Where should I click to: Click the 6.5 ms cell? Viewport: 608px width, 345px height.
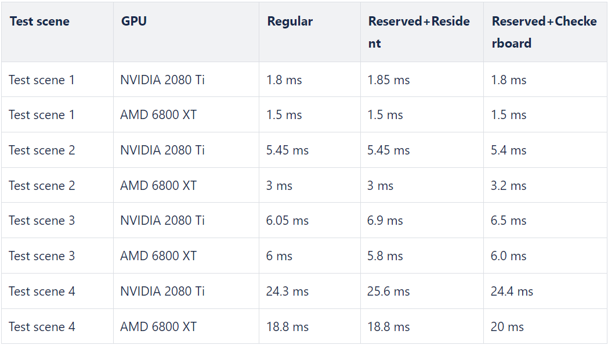tap(545, 221)
